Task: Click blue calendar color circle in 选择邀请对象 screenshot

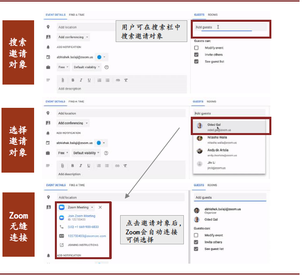Action: (99, 143)
